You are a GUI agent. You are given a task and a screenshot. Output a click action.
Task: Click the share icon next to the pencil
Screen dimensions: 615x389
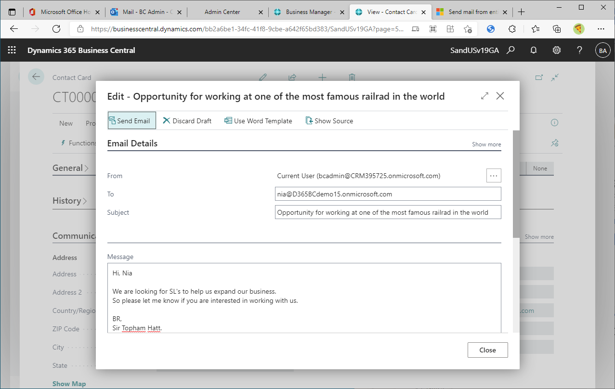[x=292, y=77]
